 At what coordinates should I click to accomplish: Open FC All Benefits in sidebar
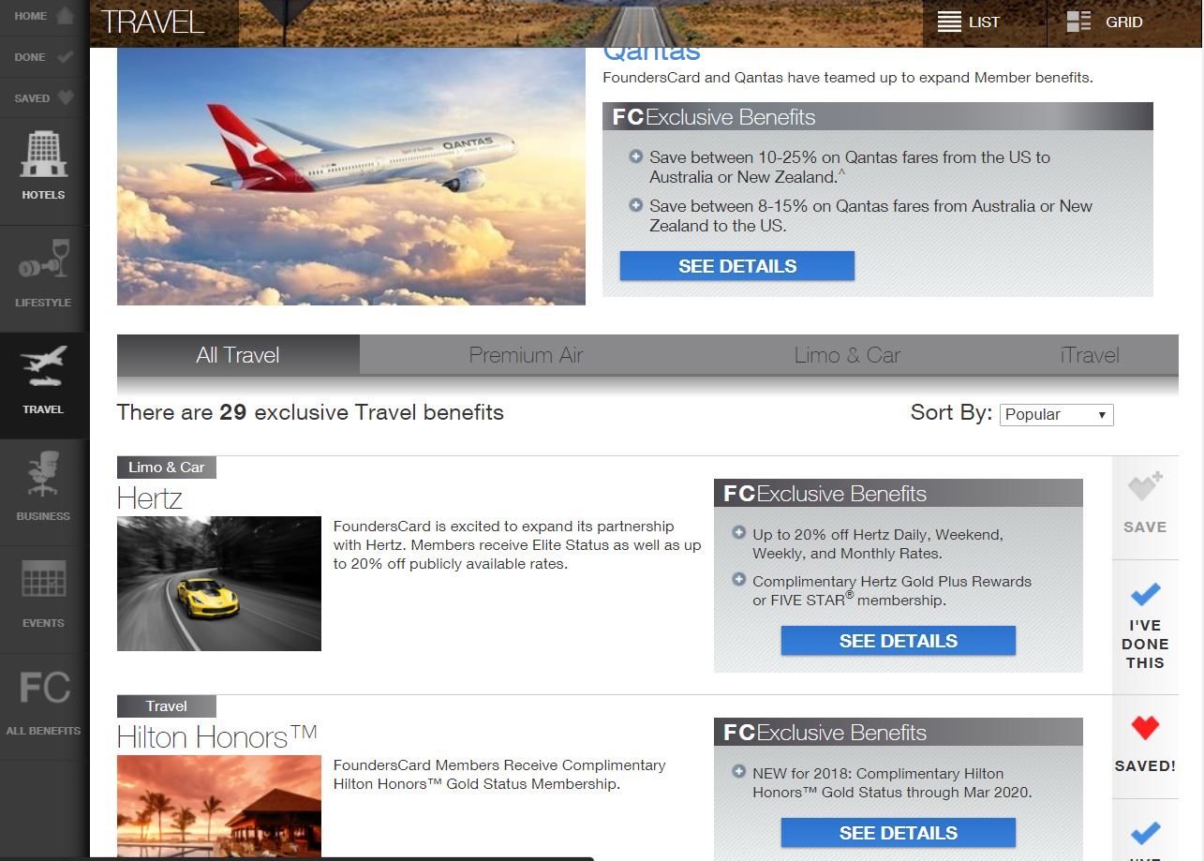(x=44, y=705)
